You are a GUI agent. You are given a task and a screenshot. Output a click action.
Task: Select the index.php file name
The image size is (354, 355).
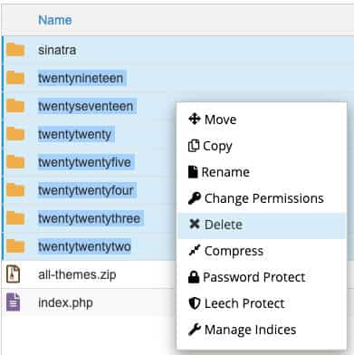pos(65,302)
